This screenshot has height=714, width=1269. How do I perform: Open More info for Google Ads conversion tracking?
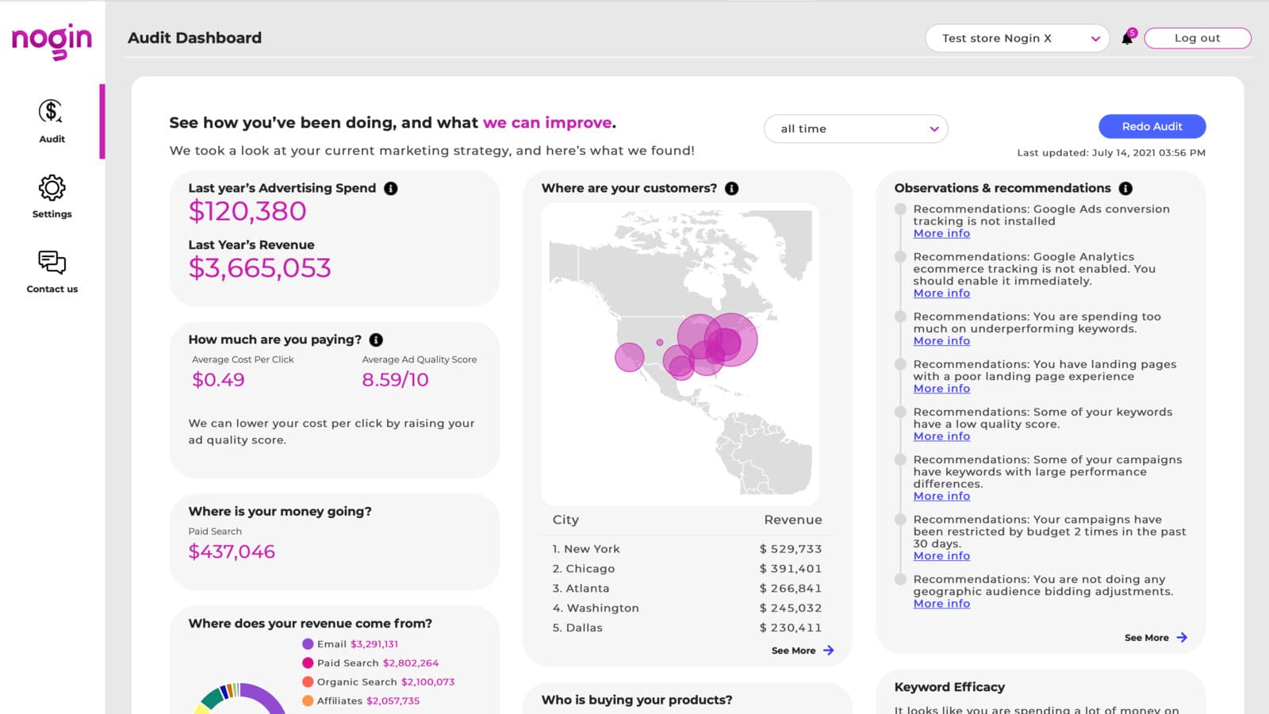[941, 233]
